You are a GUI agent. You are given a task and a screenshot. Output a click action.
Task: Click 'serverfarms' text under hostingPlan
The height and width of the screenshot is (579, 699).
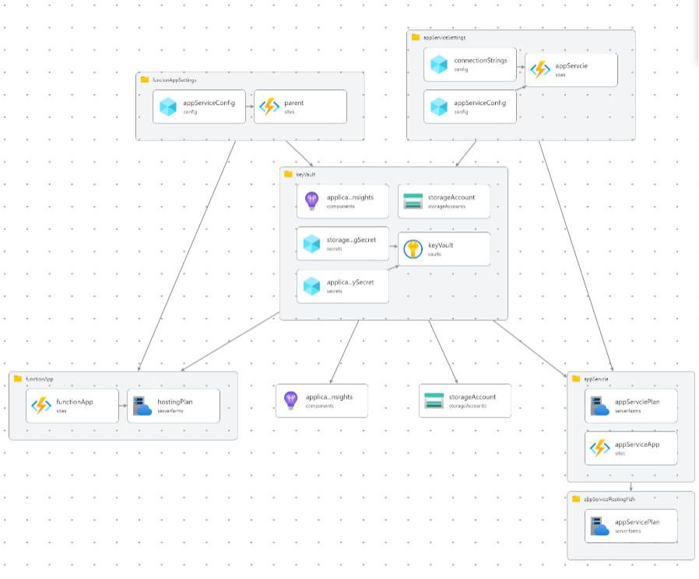(170, 411)
